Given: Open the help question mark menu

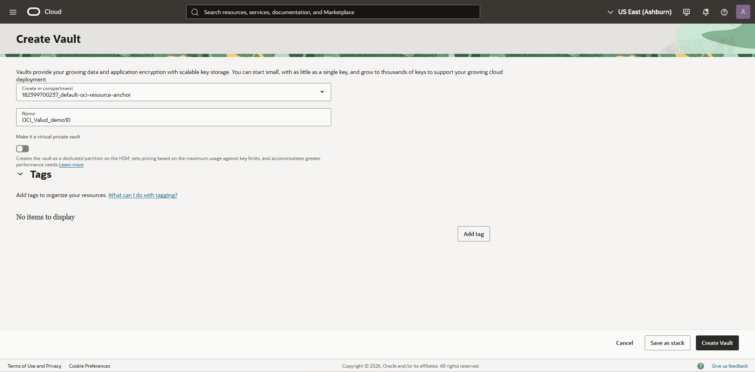Looking at the screenshot, I should [x=724, y=12].
